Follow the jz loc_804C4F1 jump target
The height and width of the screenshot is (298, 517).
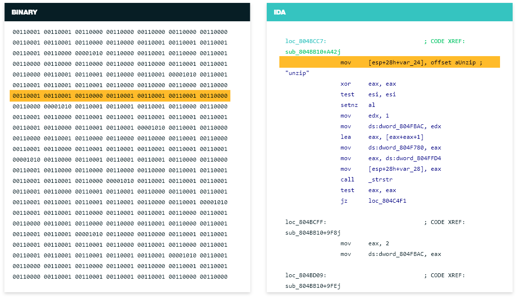tap(387, 201)
